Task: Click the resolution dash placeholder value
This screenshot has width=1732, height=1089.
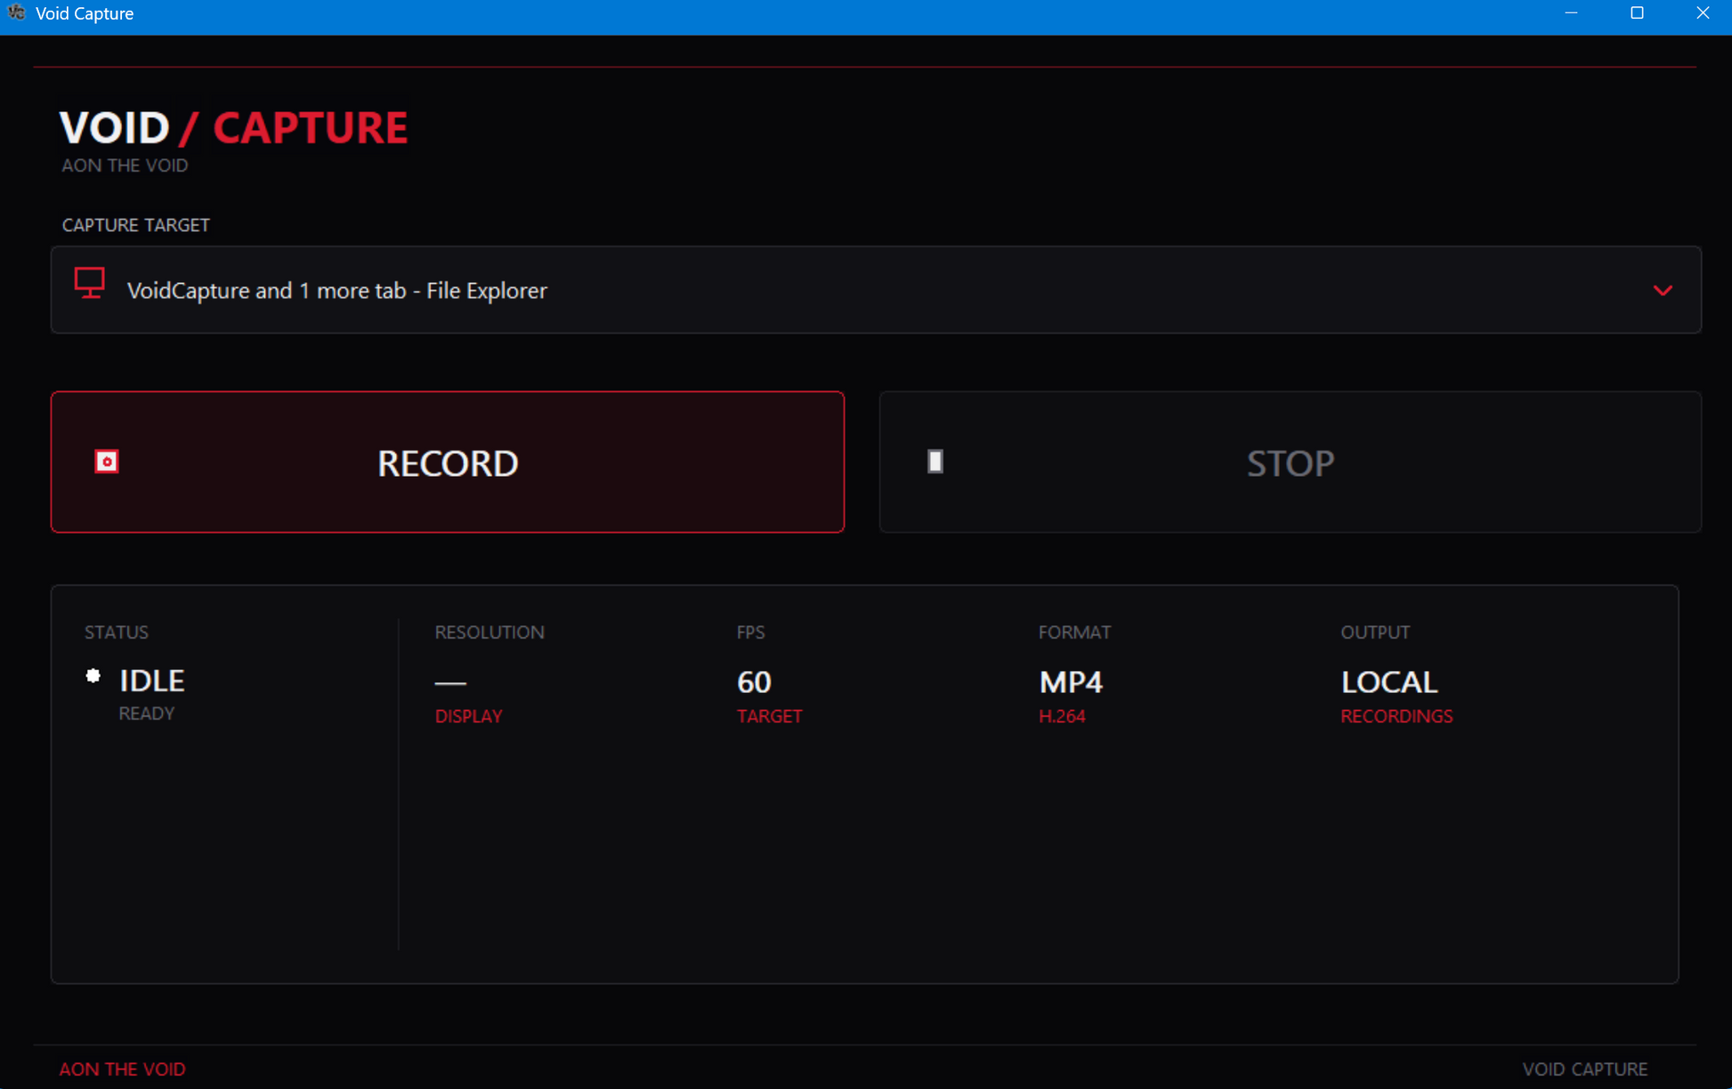Action: 450,683
